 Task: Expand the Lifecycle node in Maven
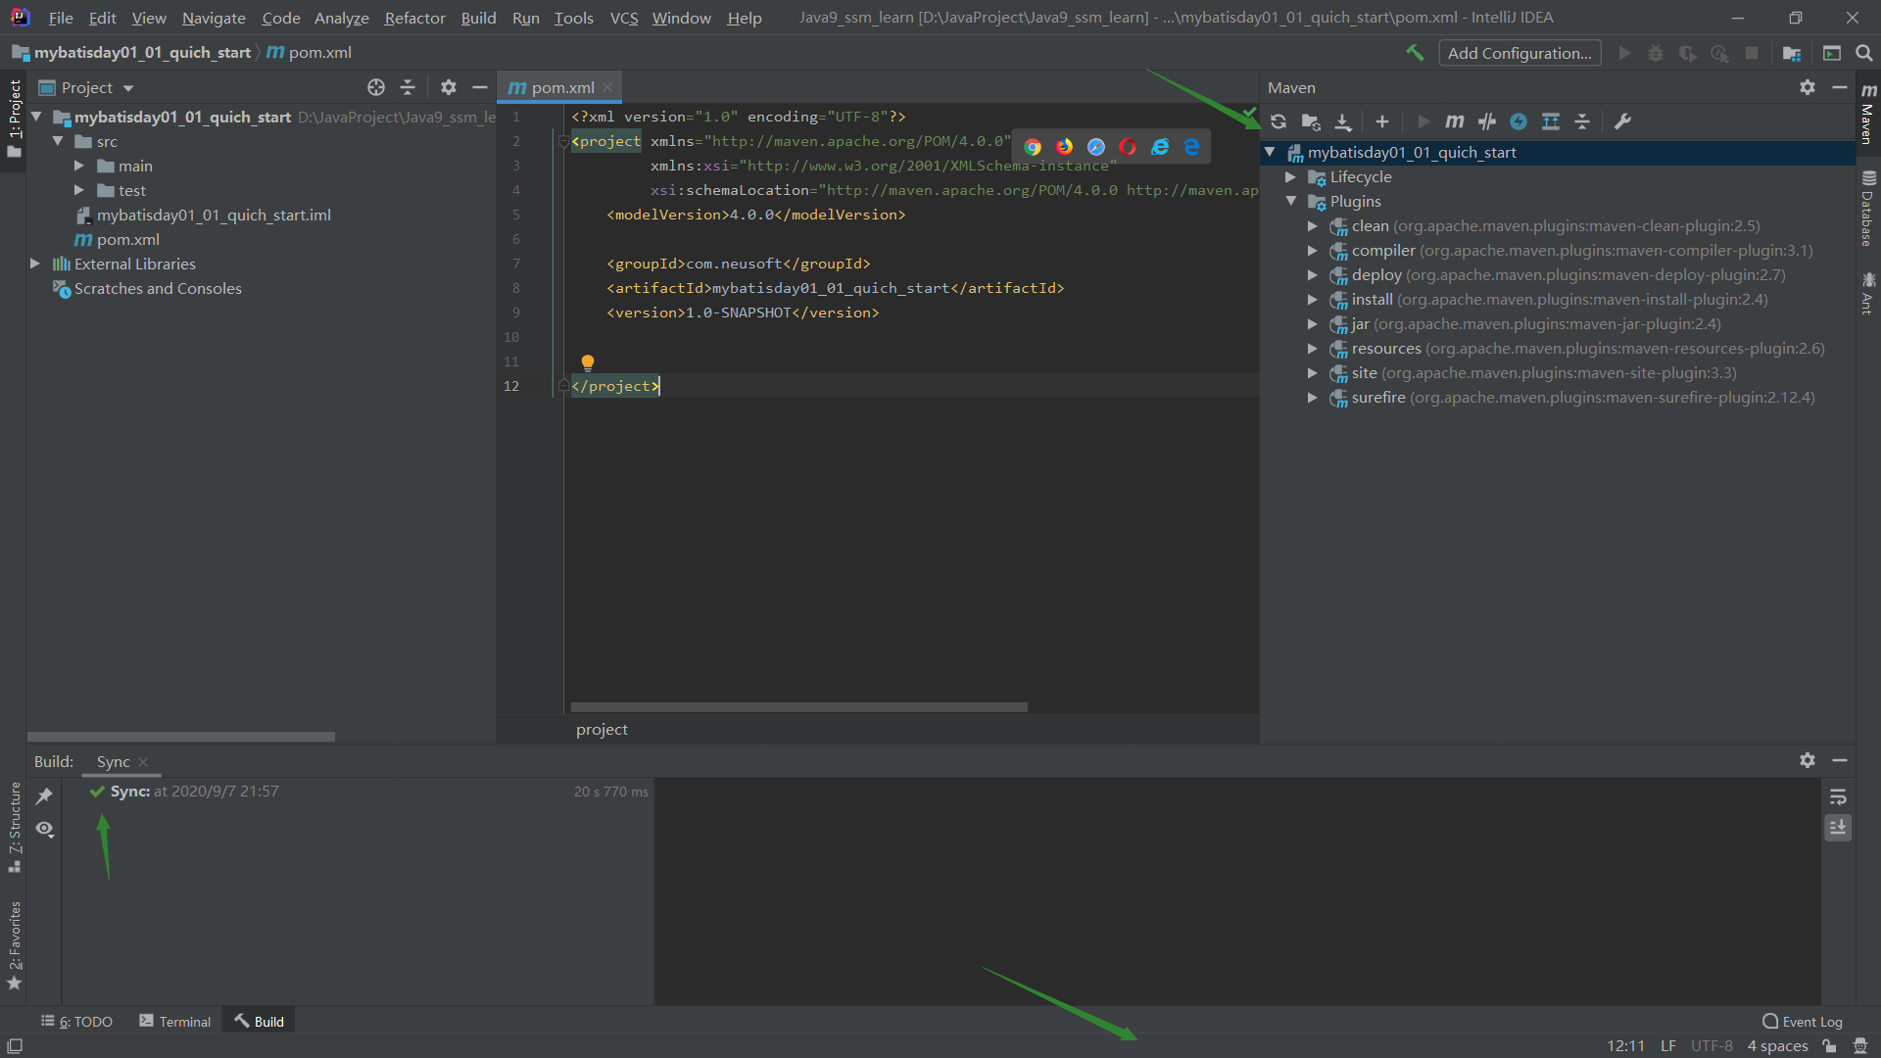[1290, 177]
